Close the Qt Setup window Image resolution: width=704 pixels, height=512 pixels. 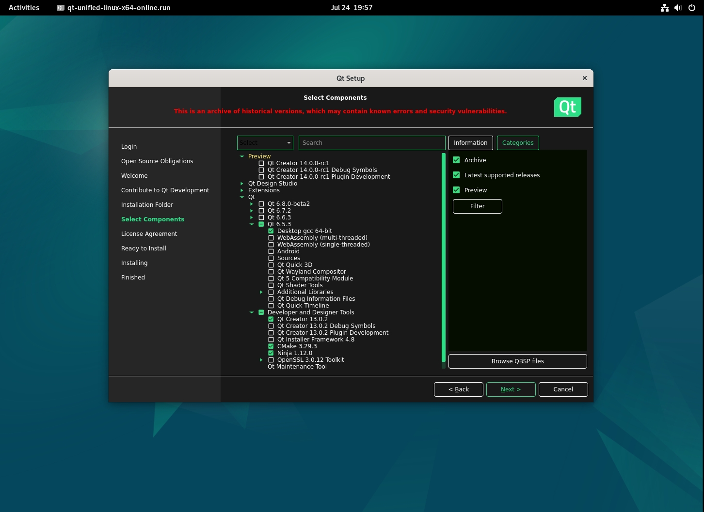pyautogui.click(x=585, y=78)
